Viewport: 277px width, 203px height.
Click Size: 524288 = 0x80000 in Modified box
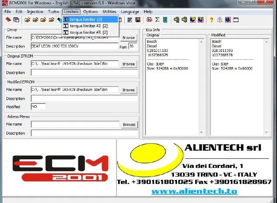[232, 68]
